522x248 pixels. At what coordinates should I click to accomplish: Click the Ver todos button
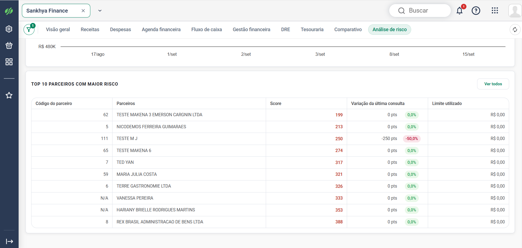493,84
